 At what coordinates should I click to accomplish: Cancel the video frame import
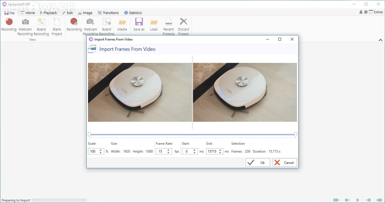click(285, 163)
